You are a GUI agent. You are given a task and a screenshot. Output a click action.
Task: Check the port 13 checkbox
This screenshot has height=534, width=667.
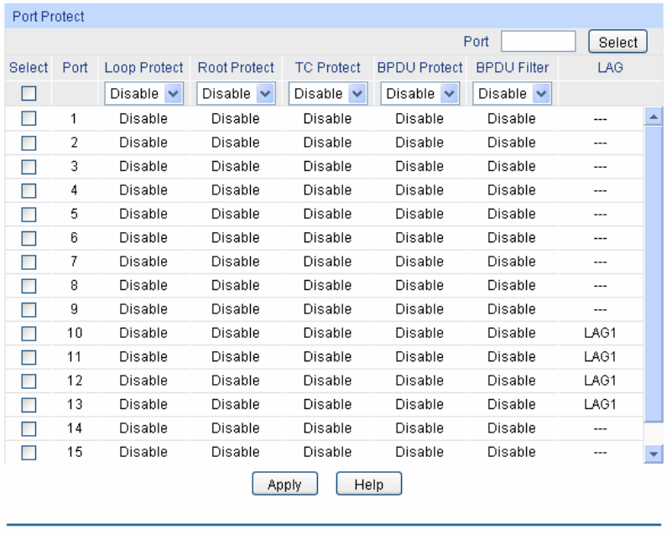tap(29, 405)
